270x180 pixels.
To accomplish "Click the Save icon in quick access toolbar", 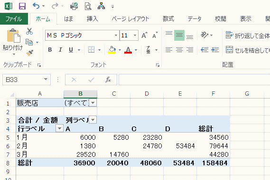I will pyautogui.click(x=22, y=6).
